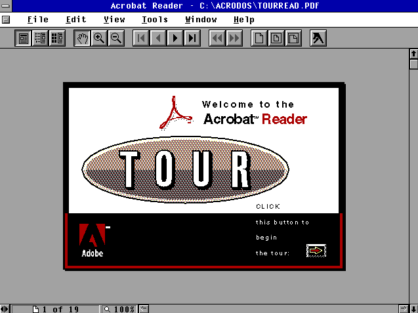Click the Find tool icon
The width and height of the screenshot is (418, 313).
[x=318, y=38]
